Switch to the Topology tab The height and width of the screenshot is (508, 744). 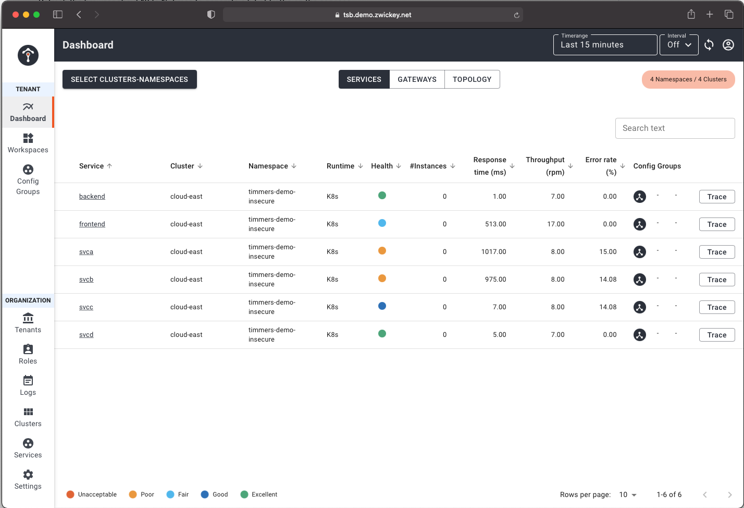point(472,79)
